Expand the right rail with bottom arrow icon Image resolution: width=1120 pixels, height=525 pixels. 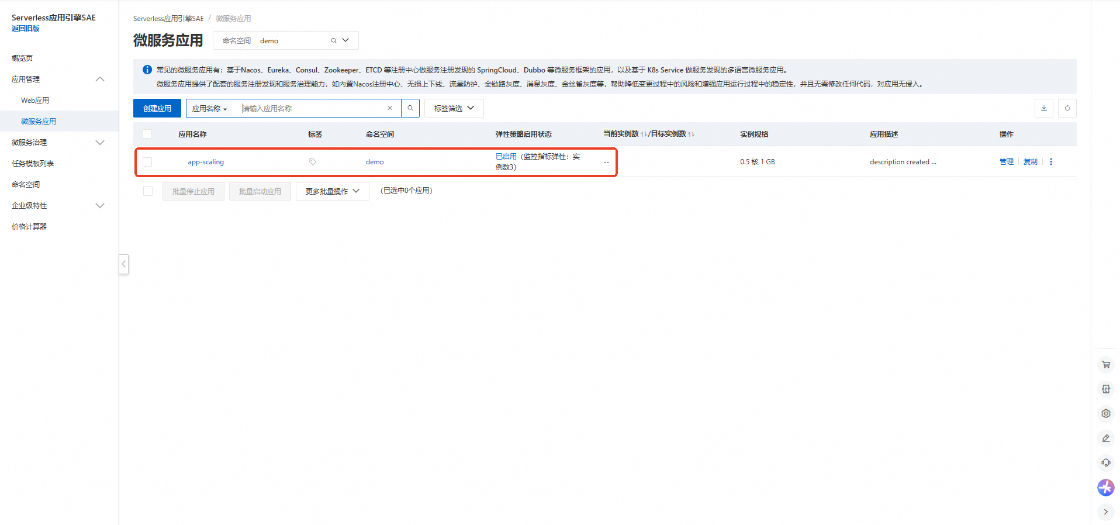click(x=1106, y=512)
